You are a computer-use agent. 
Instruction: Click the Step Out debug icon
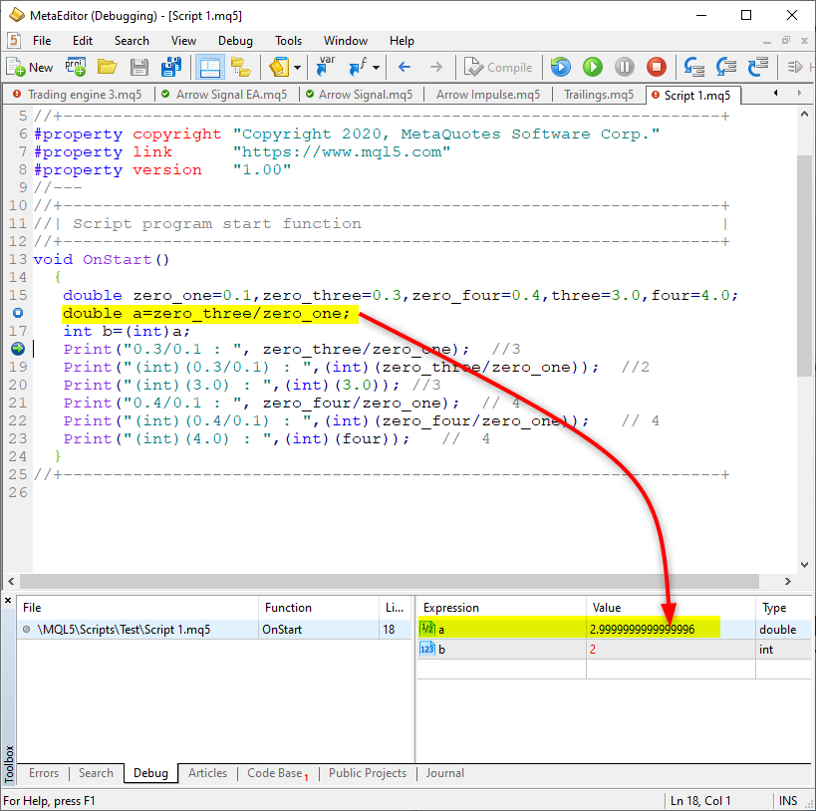[x=758, y=67]
